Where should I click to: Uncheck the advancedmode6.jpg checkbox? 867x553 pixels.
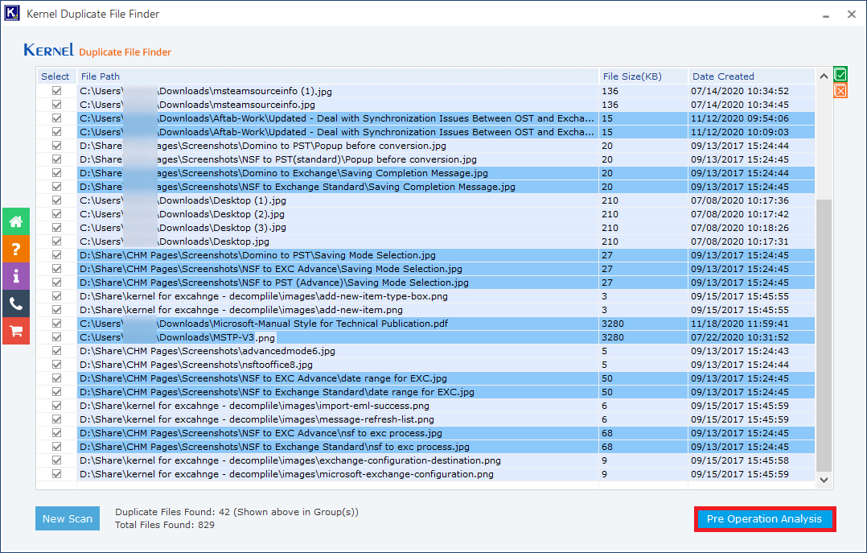(56, 351)
